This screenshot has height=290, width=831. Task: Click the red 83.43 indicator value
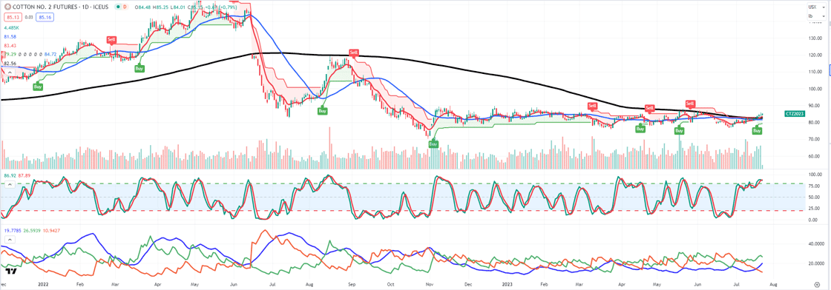(10, 45)
